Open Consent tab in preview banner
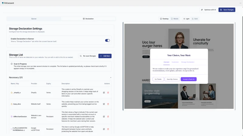The height and width of the screenshot is (136, 243). 166,62
